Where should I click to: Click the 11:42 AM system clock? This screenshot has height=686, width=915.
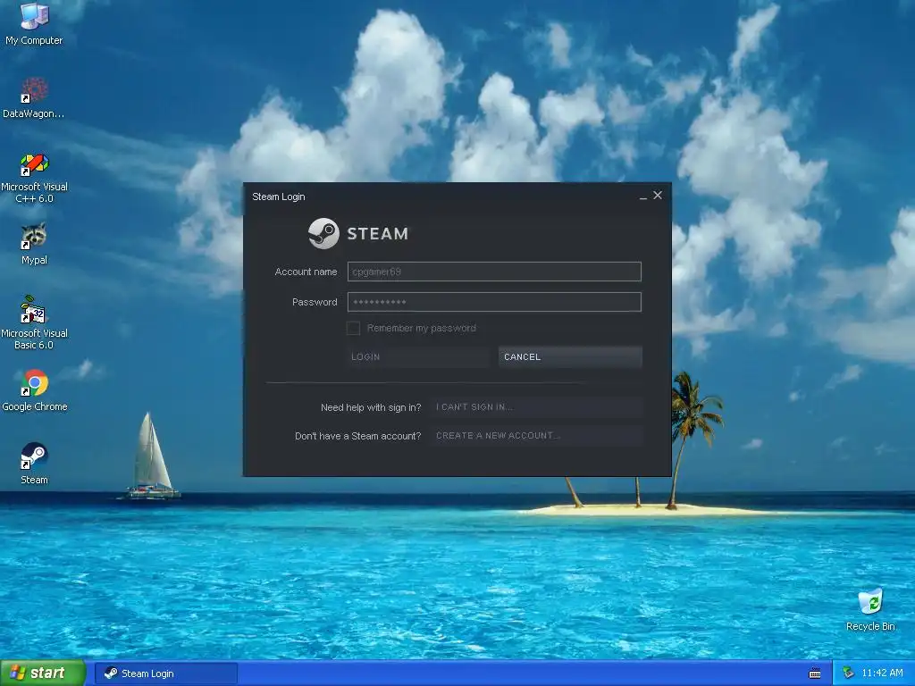coord(882,673)
